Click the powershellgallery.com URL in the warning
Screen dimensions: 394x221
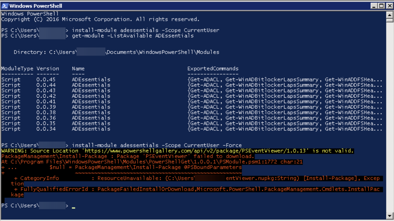197,151
